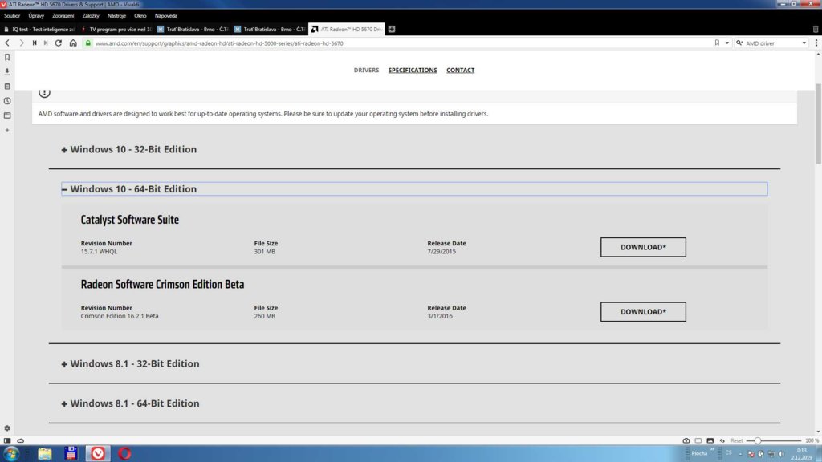This screenshot has width=822, height=462.
Task: Open closed tabs trash can
Action: 816,30
